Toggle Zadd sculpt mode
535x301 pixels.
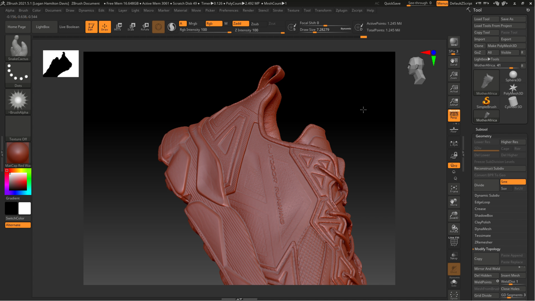[x=240, y=24]
